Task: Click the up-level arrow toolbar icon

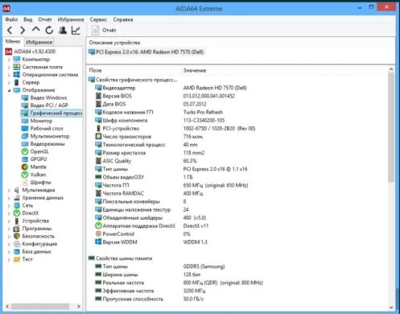Action: 35,30
